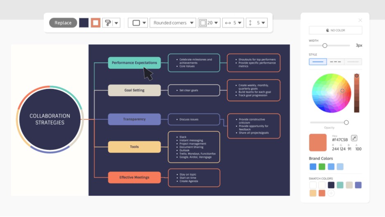Adjust the brightness vertical slider
The width and height of the screenshot is (385, 217).
click(356, 93)
